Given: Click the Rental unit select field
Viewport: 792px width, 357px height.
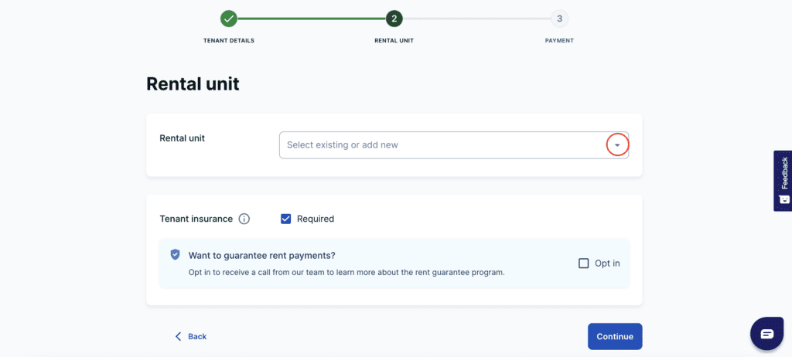Looking at the screenshot, I should point(441,144).
